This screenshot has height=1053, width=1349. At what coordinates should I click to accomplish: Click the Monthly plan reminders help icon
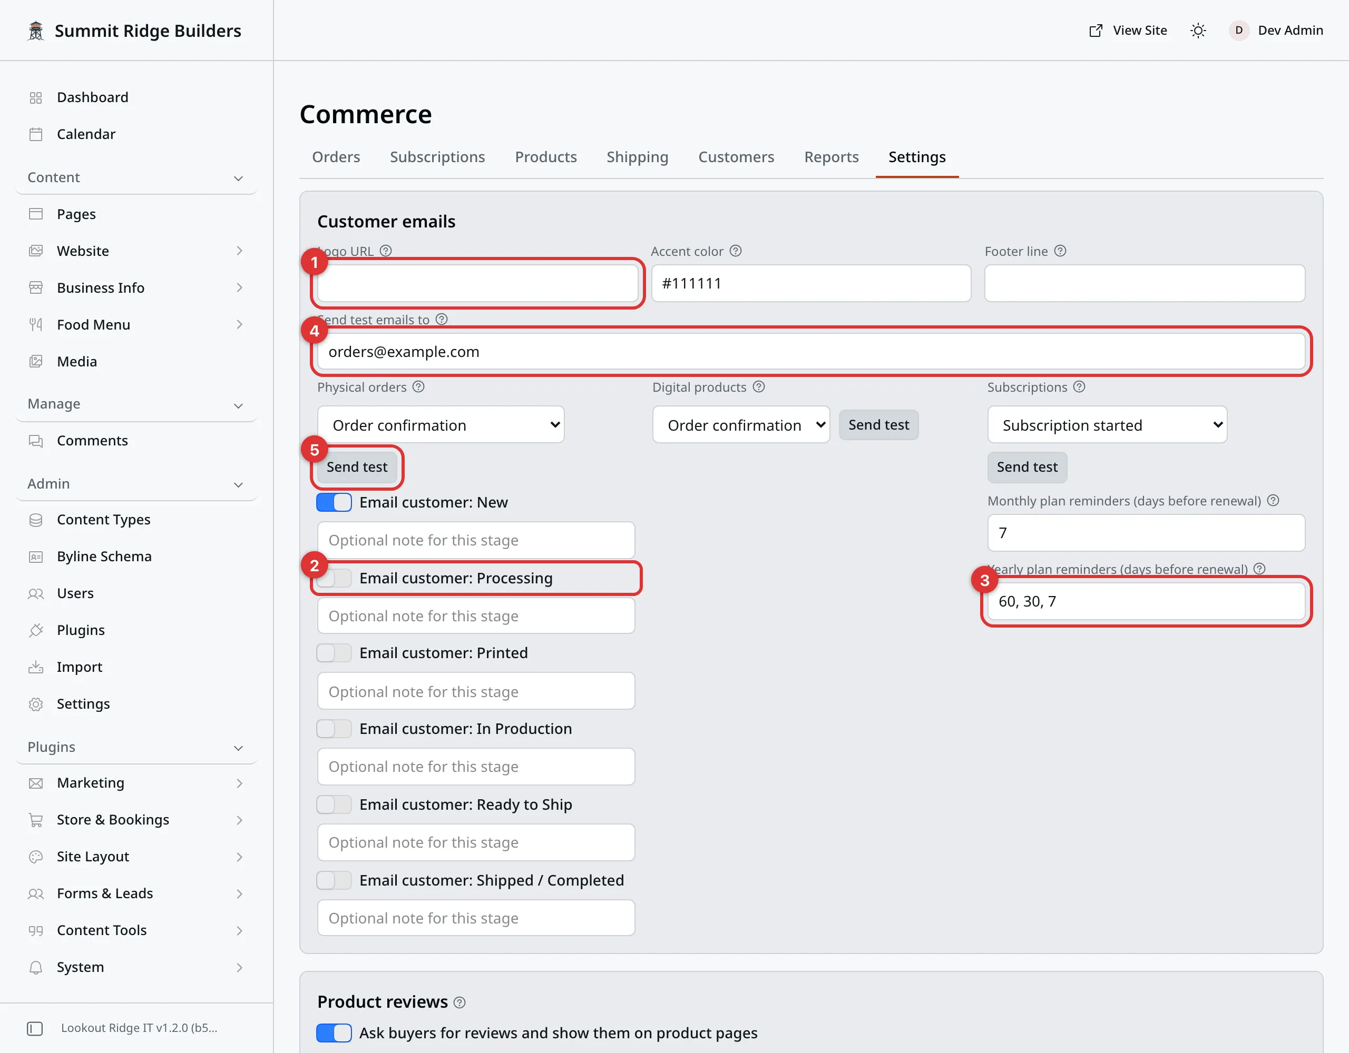[x=1273, y=500]
